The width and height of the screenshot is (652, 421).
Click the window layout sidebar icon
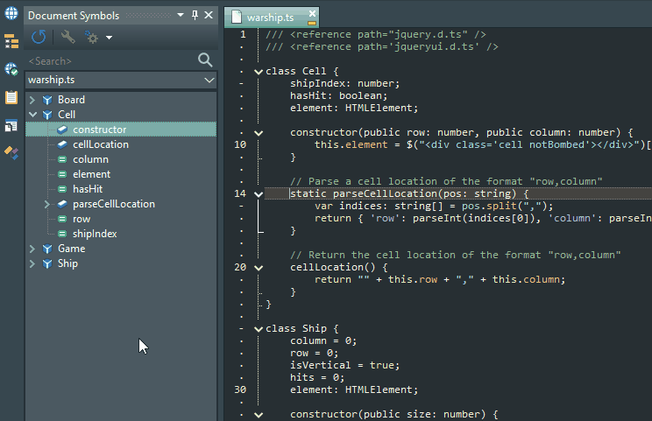11,125
